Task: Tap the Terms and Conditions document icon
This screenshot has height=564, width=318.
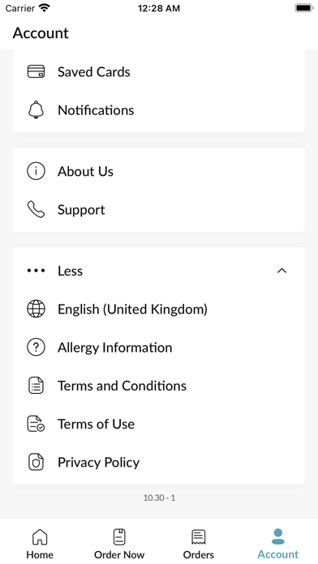Action: point(36,386)
